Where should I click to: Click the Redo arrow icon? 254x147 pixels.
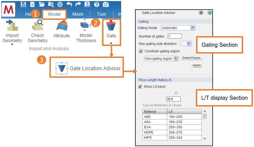coord(78,4)
